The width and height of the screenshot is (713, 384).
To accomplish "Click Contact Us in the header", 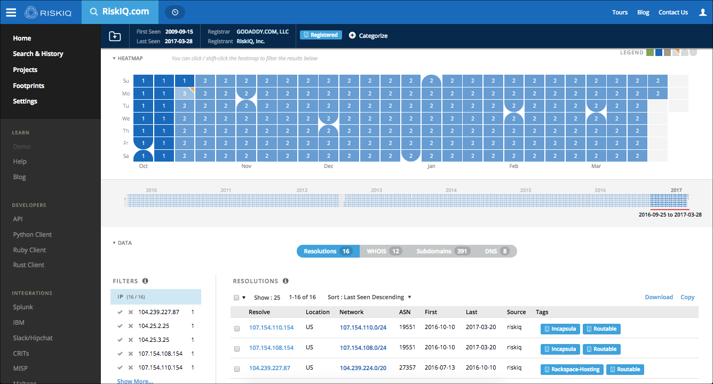I will 673,12.
